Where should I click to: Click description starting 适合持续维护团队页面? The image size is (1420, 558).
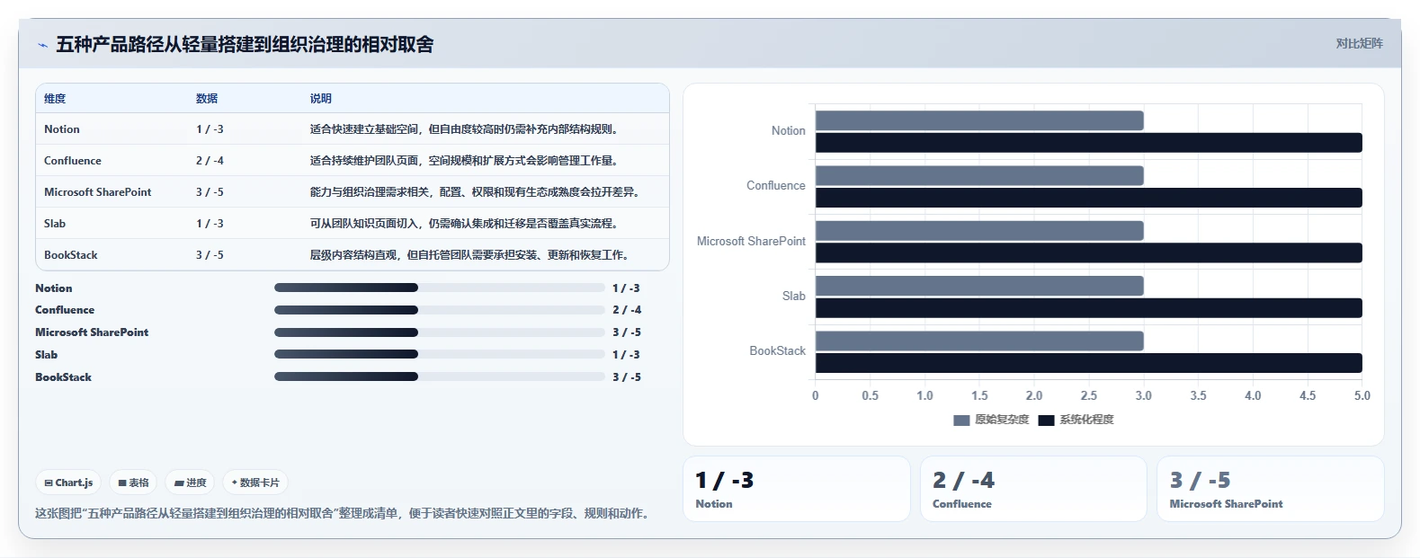tap(465, 161)
